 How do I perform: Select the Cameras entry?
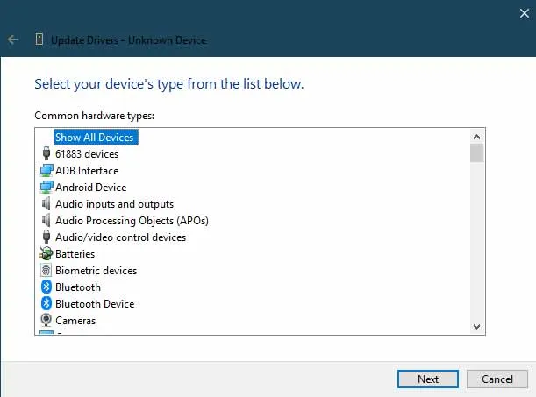(75, 321)
